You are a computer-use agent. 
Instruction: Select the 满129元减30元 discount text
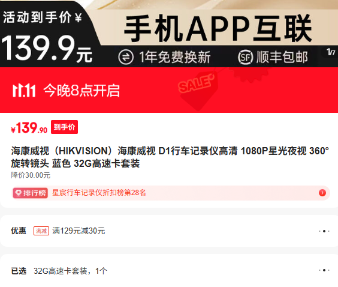[x=79, y=231]
